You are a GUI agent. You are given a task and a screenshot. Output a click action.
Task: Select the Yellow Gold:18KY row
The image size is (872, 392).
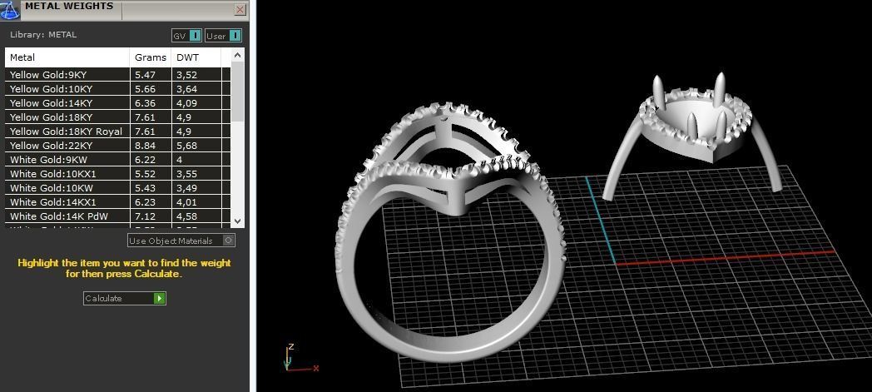(x=117, y=117)
